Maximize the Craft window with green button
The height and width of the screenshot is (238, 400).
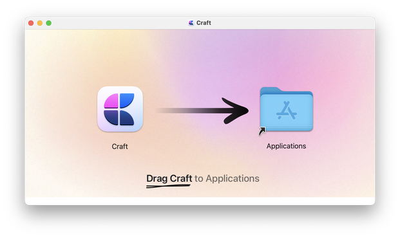[49, 23]
